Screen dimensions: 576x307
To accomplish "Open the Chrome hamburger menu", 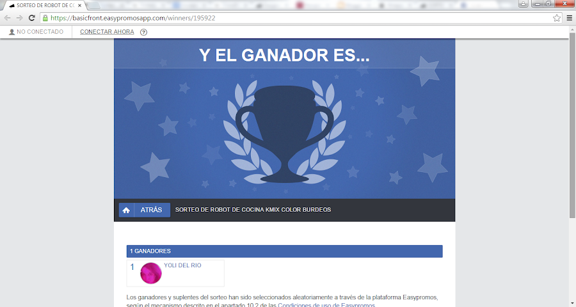I will tap(570, 18).
